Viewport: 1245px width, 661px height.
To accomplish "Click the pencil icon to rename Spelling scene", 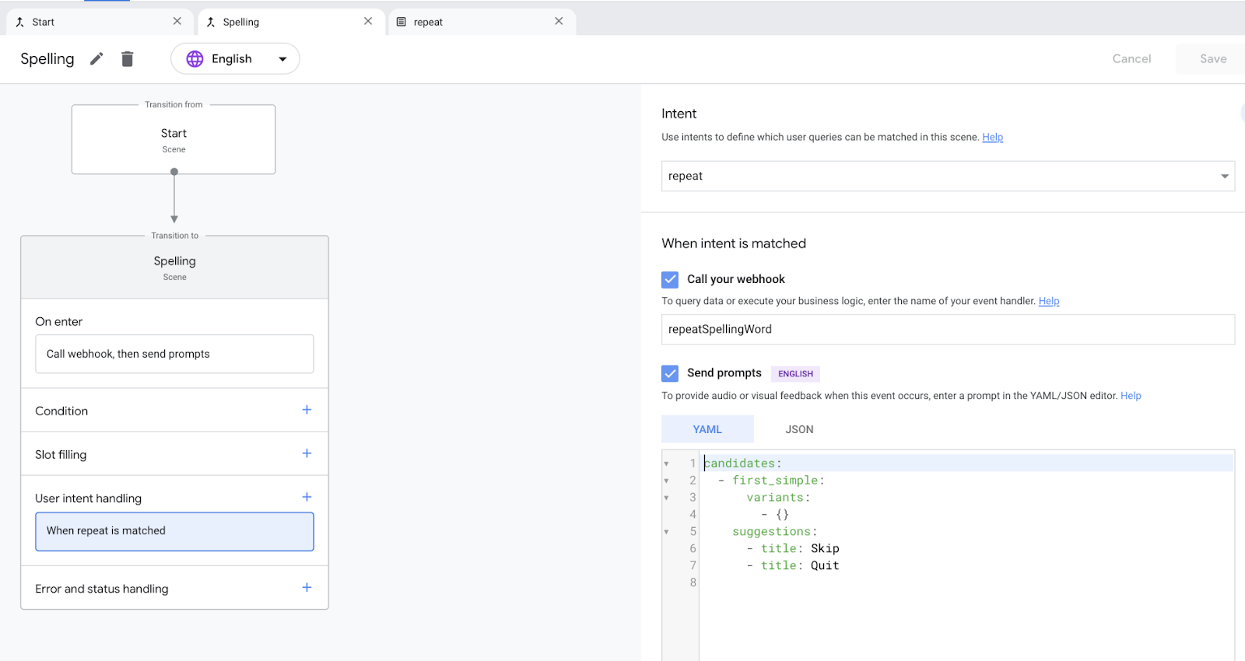I will (96, 59).
